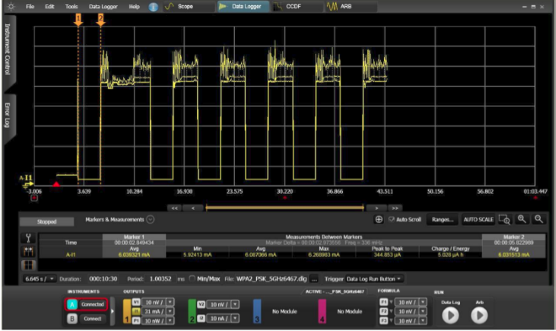556x331 pixels.
Task: Click green output 2 channel block
Action: click(x=192, y=311)
